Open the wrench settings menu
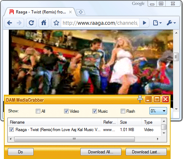This screenshot has height=159, width=183. pyautogui.click(x=171, y=23)
